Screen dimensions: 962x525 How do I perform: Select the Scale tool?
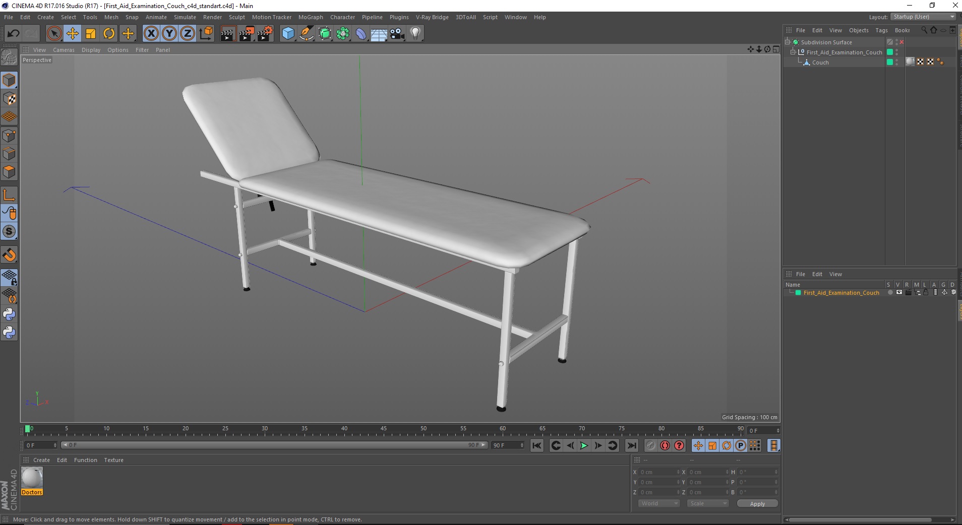pyautogui.click(x=91, y=34)
